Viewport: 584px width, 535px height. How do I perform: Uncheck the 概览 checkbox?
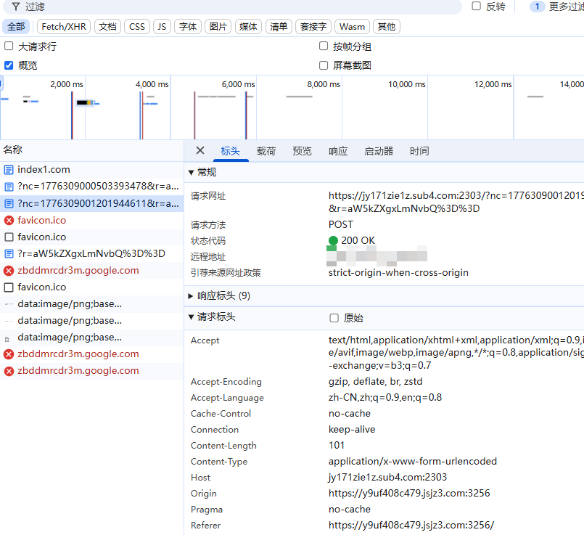[x=9, y=65]
